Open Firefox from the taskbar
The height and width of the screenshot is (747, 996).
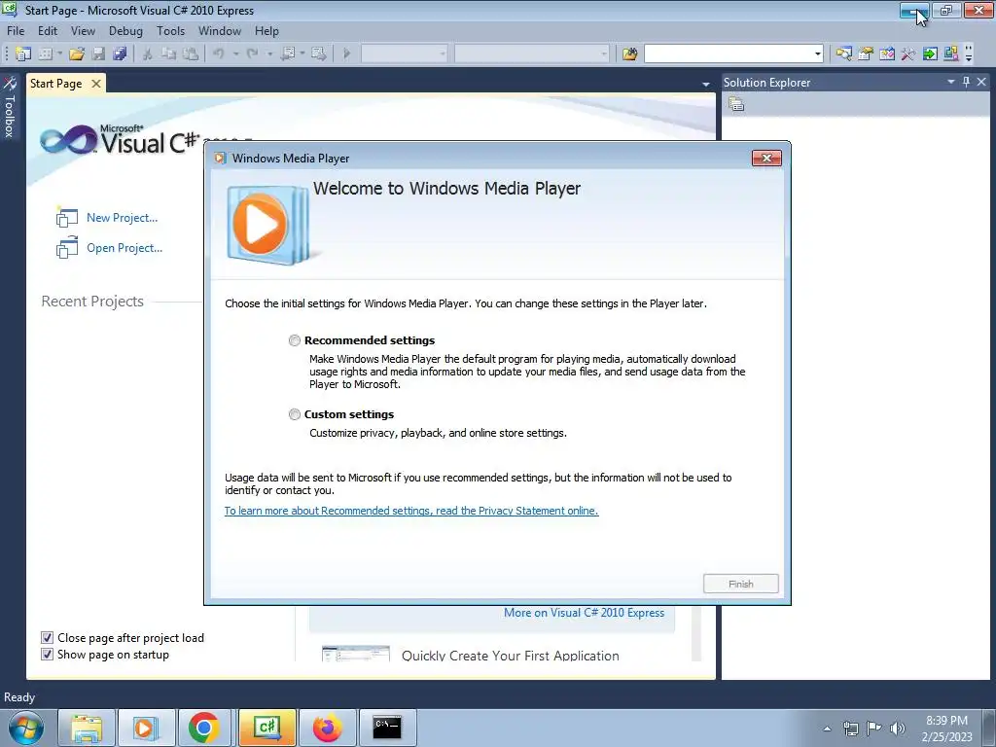327,728
